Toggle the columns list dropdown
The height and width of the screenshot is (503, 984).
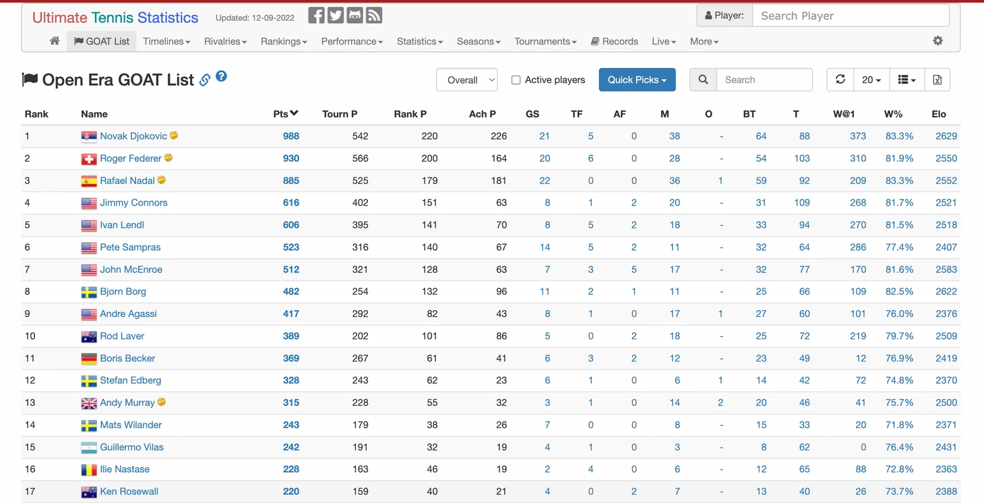(907, 80)
